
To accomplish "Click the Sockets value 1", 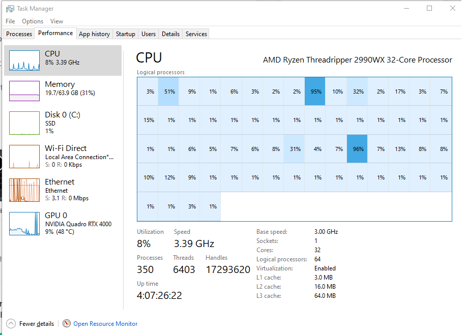I will tap(315, 241).
